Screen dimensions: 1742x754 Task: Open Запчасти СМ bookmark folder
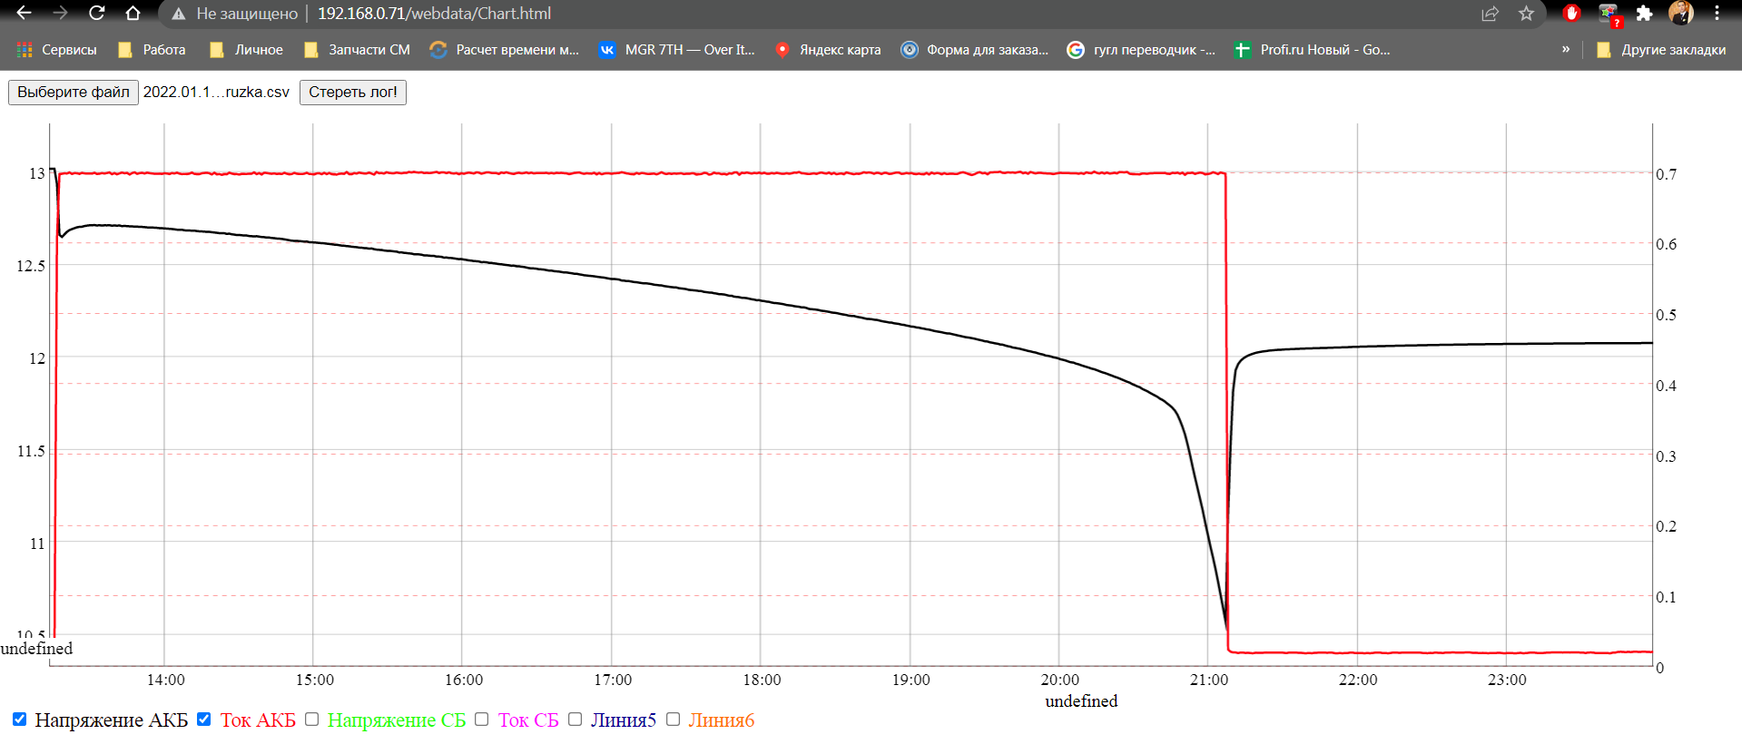pyautogui.click(x=357, y=50)
